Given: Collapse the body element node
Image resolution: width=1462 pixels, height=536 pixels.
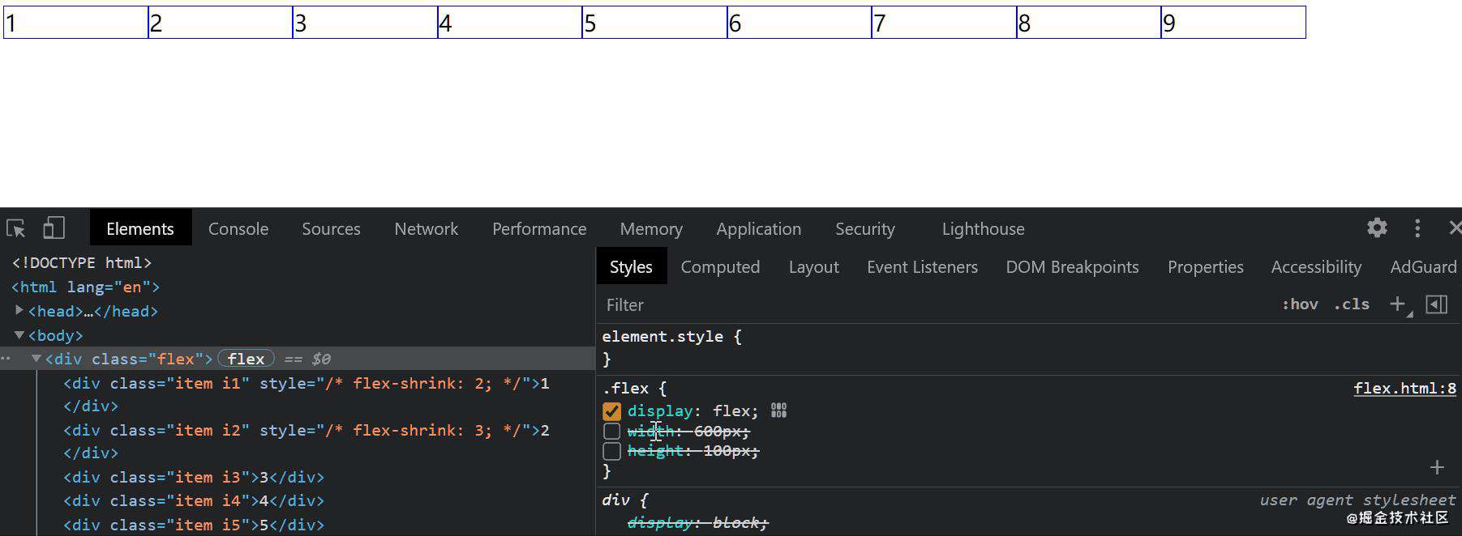Looking at the screenshot, I should [19, 334].
